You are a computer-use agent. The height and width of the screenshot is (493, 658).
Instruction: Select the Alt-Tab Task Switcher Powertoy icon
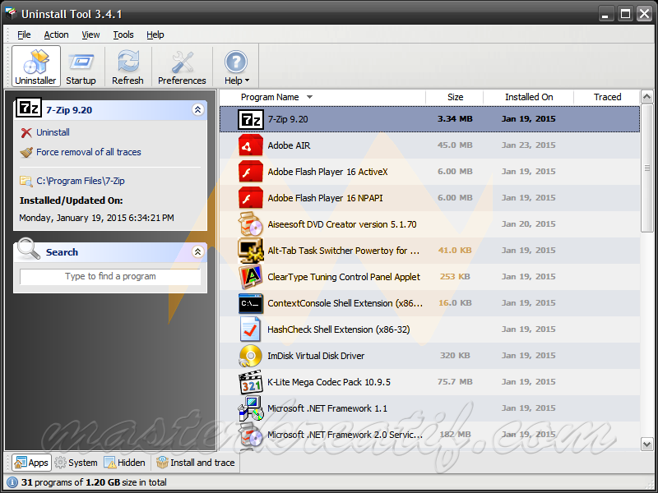tap(251, 251)
